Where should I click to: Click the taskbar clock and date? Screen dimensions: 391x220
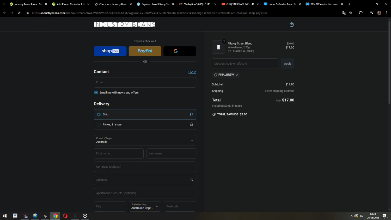[x=373, y=216]
